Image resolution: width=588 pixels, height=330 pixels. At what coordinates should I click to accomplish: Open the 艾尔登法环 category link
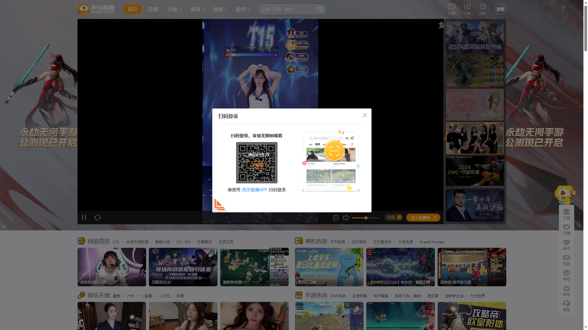382,242
